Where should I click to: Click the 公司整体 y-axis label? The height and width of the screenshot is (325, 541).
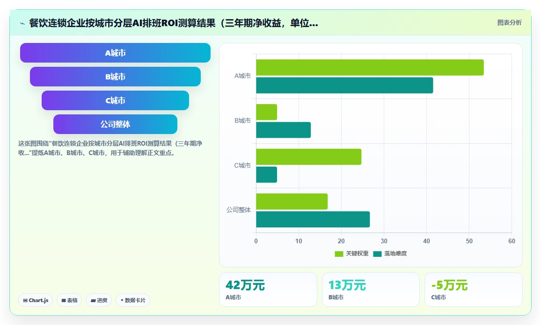point(238,210)
